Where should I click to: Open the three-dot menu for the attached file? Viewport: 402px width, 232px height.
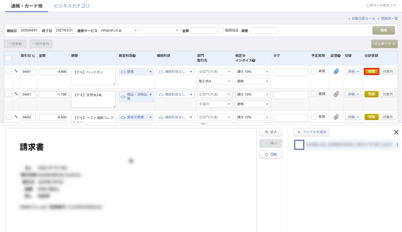pos(397,145)
